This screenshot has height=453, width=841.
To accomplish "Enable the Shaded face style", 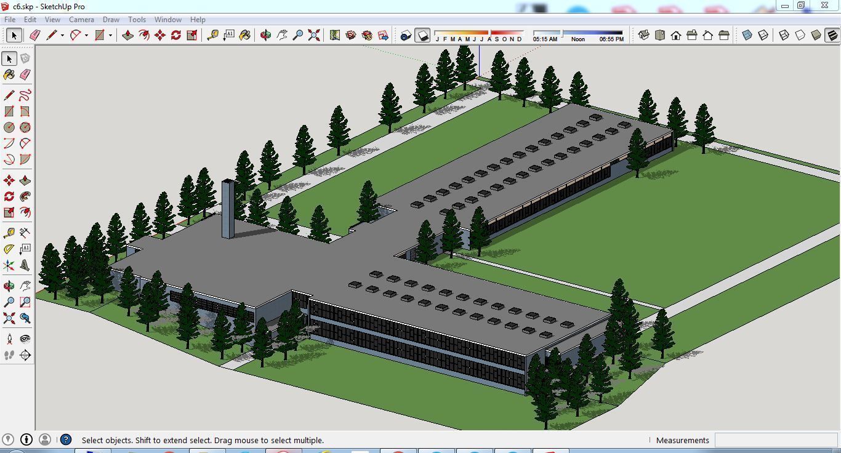I will point(816,35).
